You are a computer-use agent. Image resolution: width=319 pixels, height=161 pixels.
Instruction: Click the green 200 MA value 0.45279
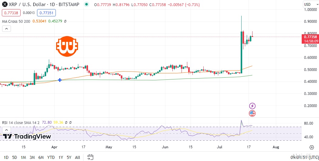(x=55, y=21)
